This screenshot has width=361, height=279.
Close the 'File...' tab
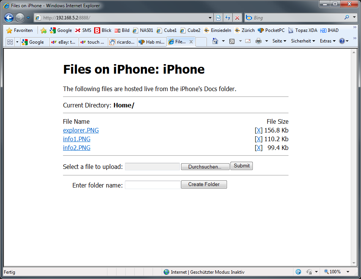pos(191,42)
